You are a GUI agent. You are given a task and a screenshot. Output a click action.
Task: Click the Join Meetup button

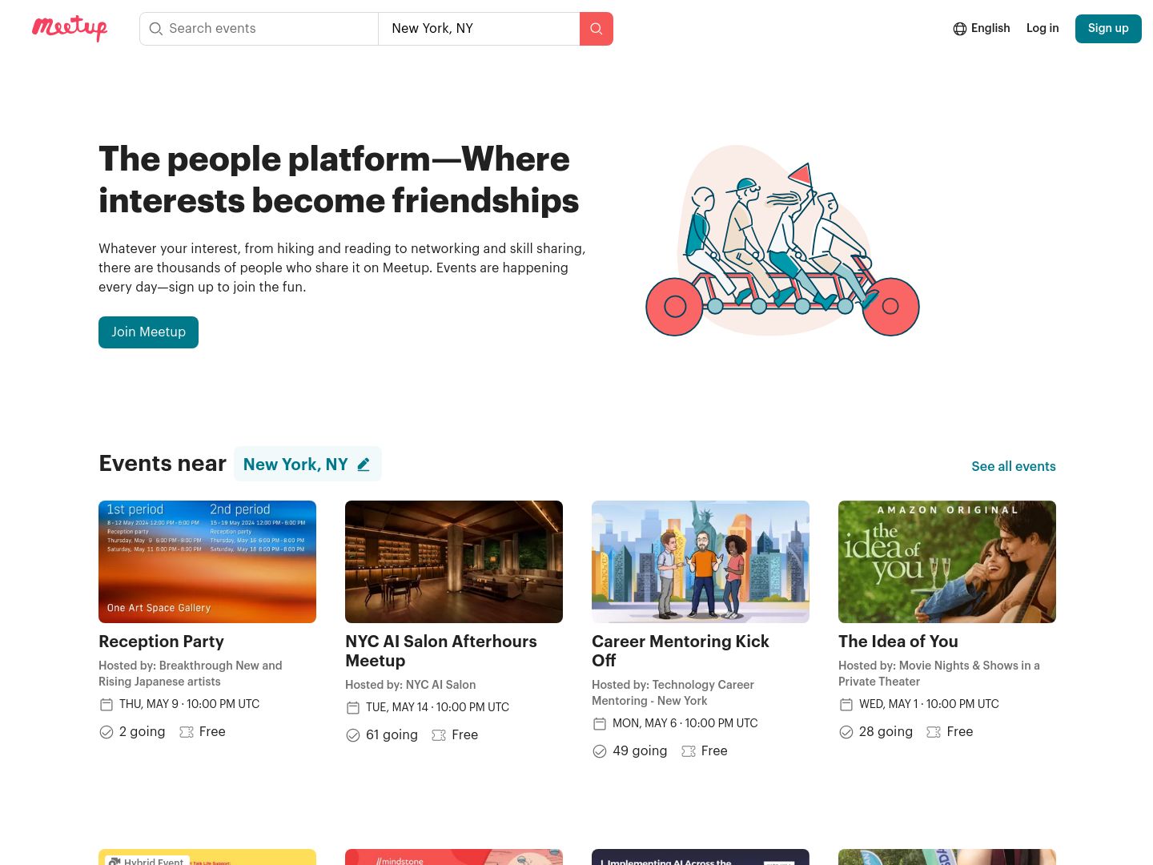tap(148, 332)
